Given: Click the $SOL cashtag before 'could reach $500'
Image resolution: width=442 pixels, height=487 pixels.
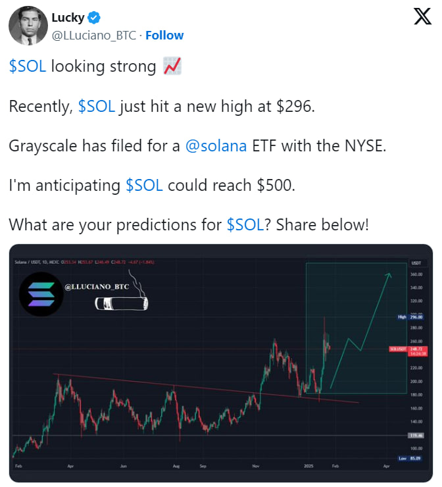Looking at the screenshot, I should 145,185.
